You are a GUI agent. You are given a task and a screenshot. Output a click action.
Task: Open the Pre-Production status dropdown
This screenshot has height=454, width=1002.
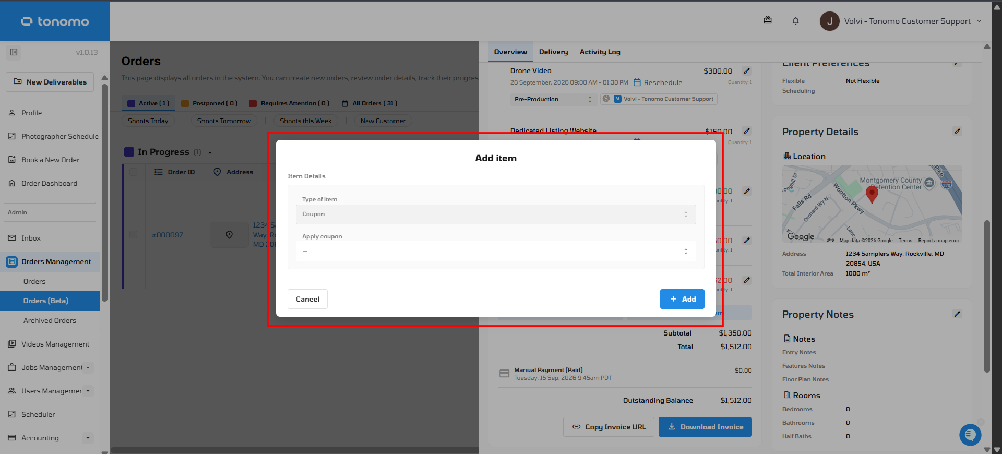554,99
